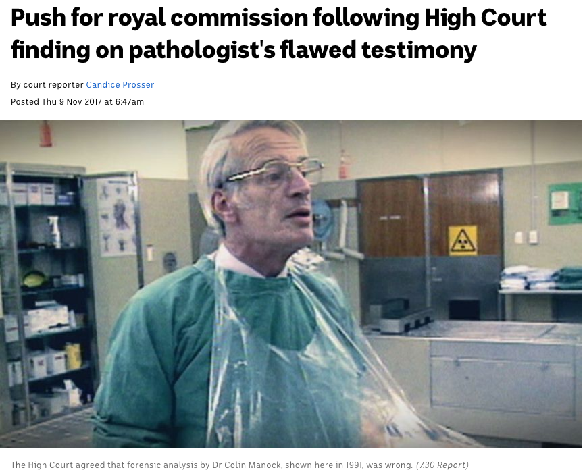The image size is (585, 476).
Task: Click the man's gold-rimmed glasses in photo
Action: [276, 171]
